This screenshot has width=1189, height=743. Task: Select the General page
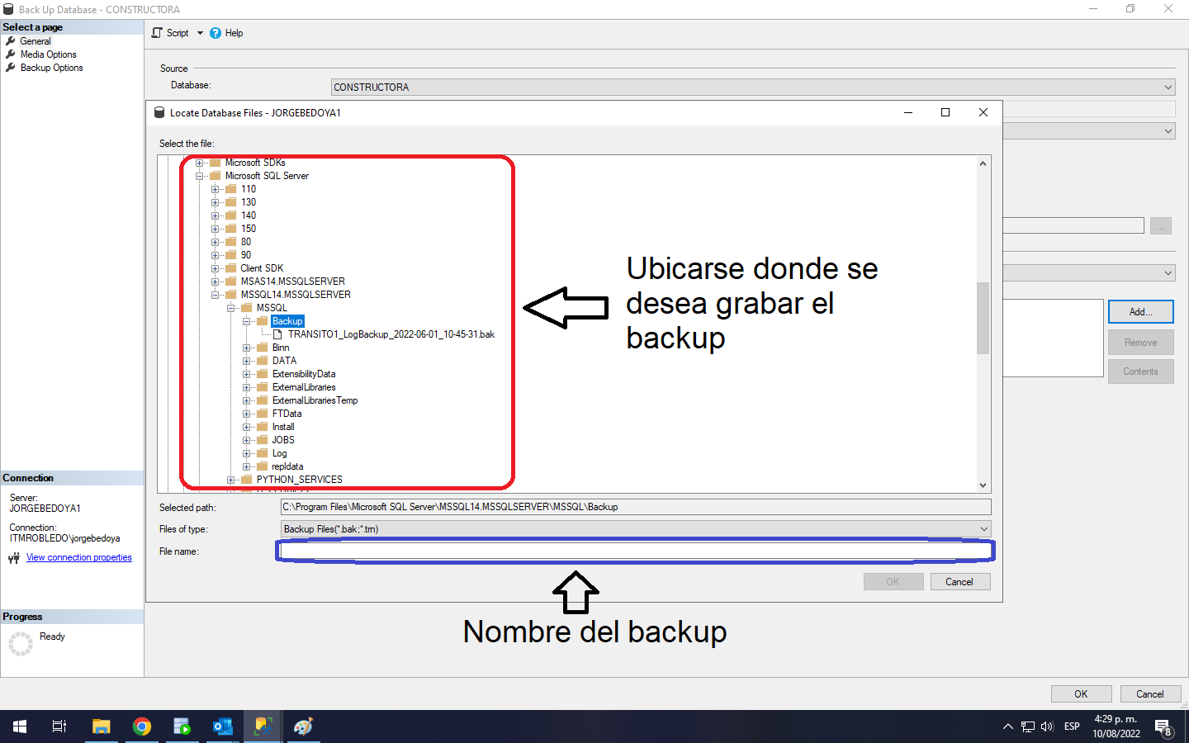(36, 41)
